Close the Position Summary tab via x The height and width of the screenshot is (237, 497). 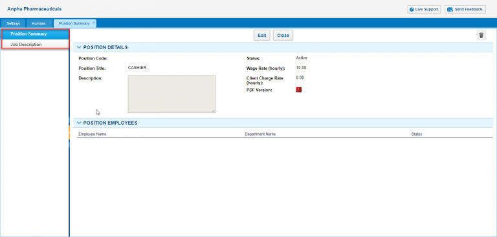(94, 23)
